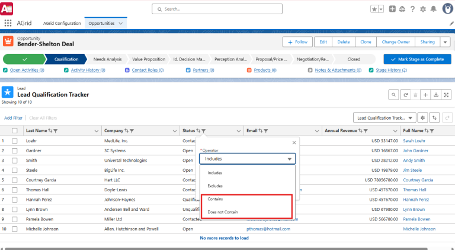The width and height of the screenshot is (455, 250).
Task: Open the Annual Revenue column menu chevron
Action: 395,131
